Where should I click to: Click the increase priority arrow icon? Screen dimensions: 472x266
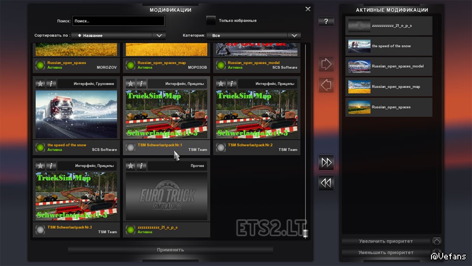tap(437, 241)
